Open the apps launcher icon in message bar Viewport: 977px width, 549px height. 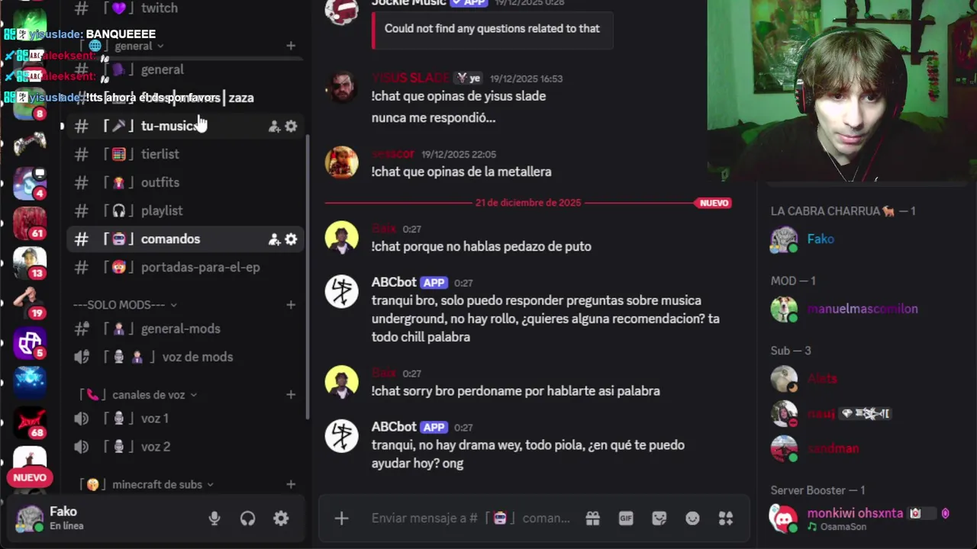[x=726, y=518]
